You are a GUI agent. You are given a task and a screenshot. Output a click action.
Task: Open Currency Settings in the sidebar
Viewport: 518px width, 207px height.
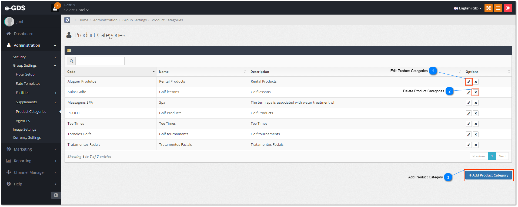(x=27, y=138)
